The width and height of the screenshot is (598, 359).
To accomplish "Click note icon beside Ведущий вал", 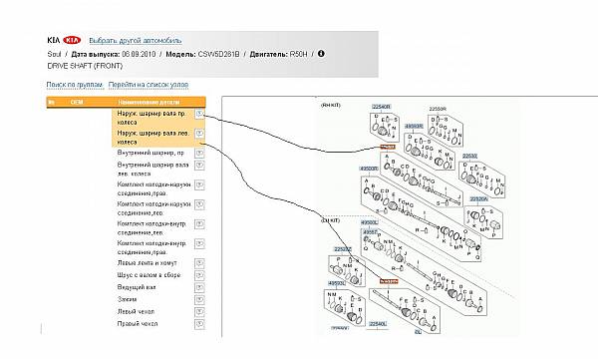I will click(x=199, y=287).
